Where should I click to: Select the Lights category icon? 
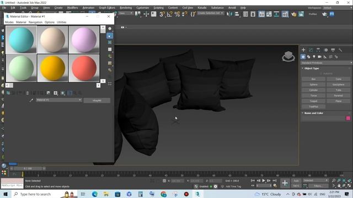[x=314, y=57]
